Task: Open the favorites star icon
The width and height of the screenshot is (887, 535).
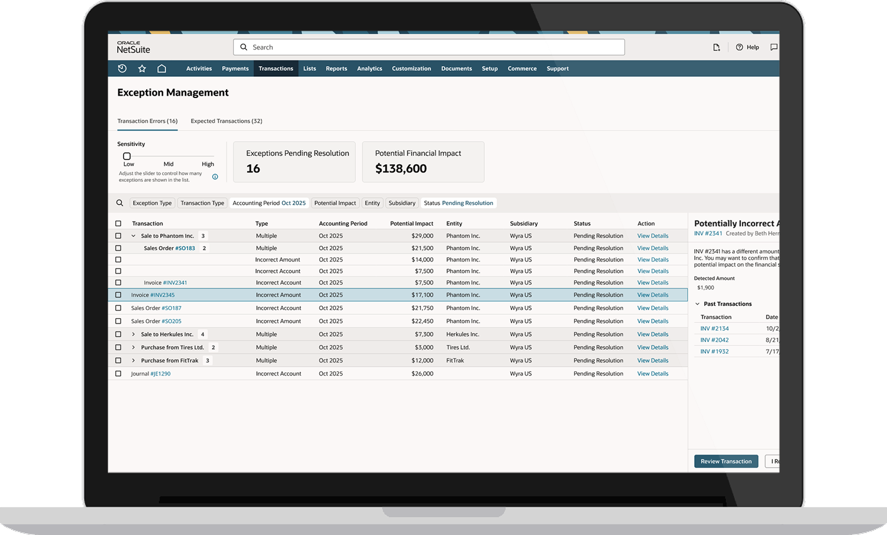Action: point(142,68)
